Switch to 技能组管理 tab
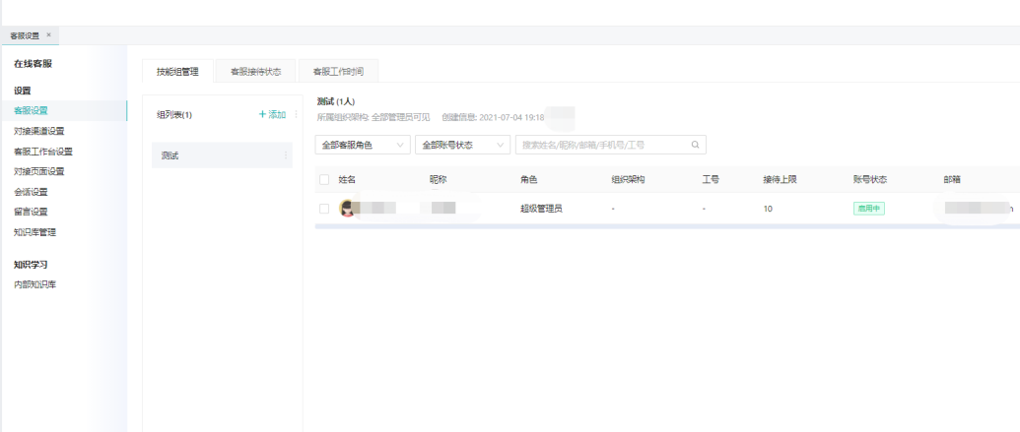Viewport: 1020px width, 432px height. [x=177, y=72]
